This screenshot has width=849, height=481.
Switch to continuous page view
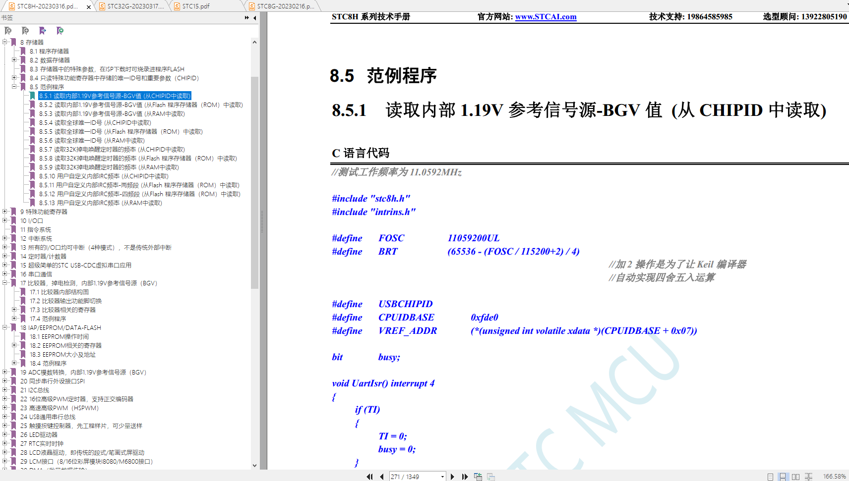783,477
